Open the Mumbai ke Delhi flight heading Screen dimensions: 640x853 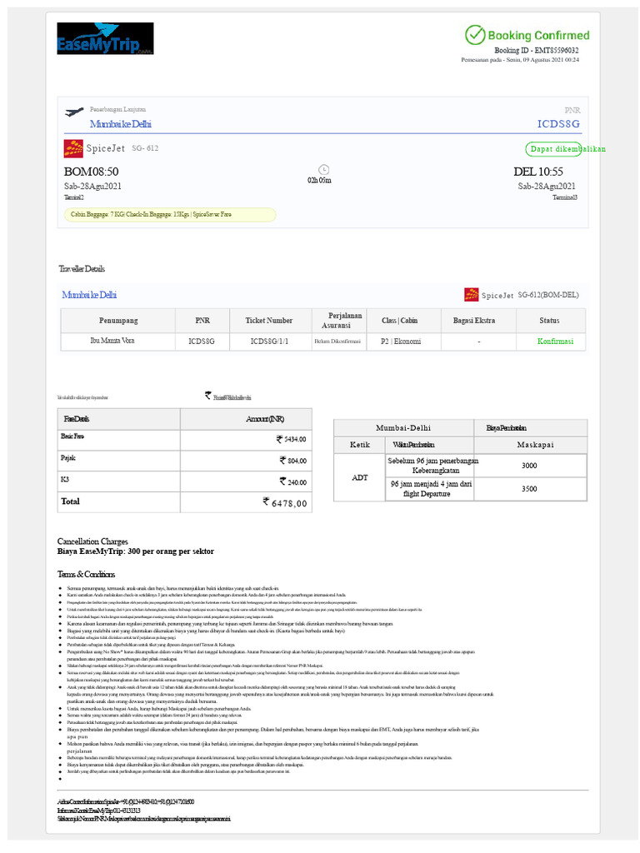click(120, 124)
